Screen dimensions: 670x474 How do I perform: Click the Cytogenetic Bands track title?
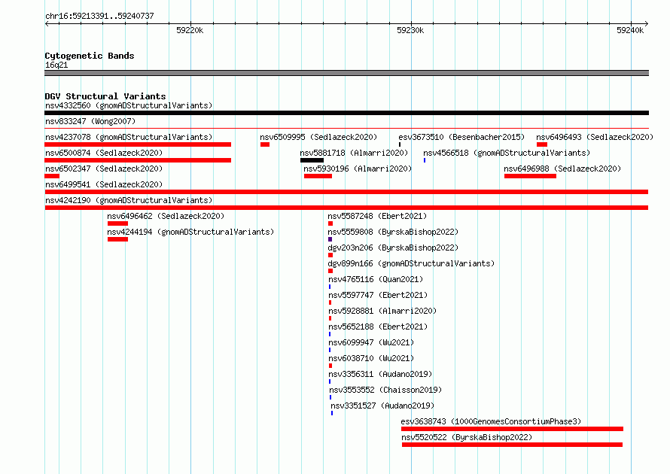click(90, 56)
